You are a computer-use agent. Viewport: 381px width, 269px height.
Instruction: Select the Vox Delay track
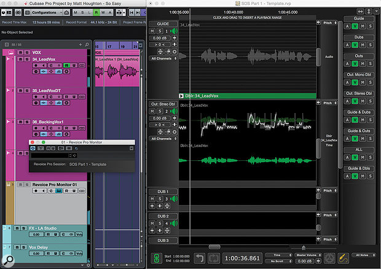pyautogui.click(x=38, y=247)
